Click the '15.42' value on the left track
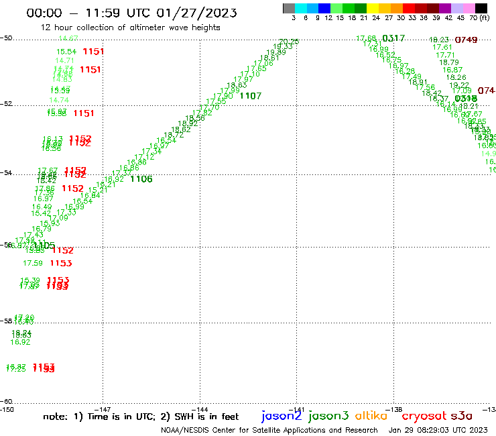Screen dimensions: 496x436 click(41, 213)
